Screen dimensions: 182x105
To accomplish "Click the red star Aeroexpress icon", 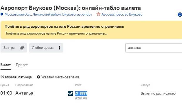I will (x=98, y=14).
